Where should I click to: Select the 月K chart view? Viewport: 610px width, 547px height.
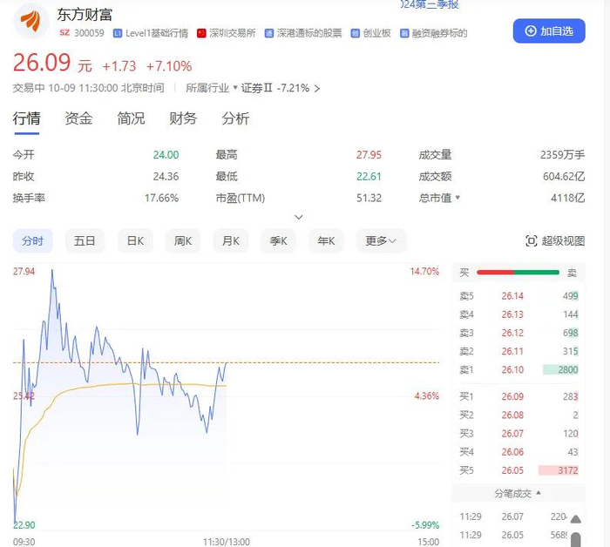(231, 241)
